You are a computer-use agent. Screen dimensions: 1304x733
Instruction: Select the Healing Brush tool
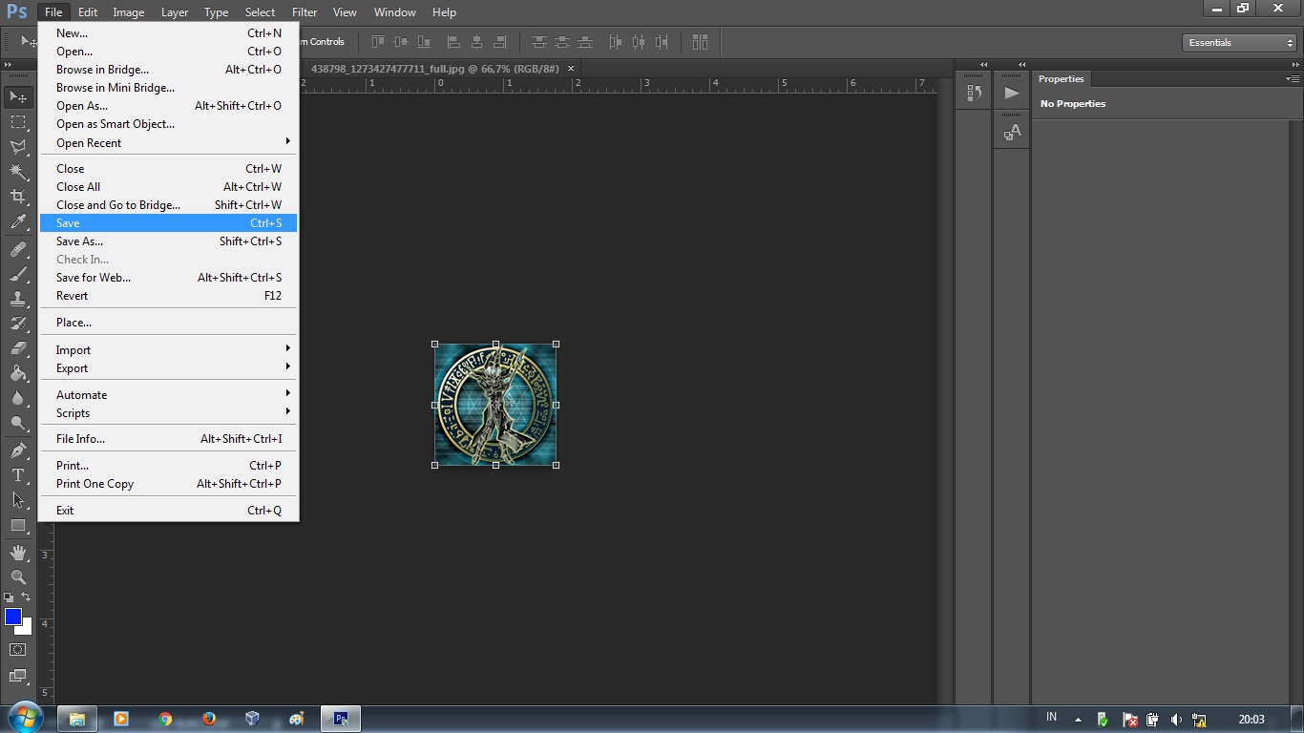click(18, 249)
